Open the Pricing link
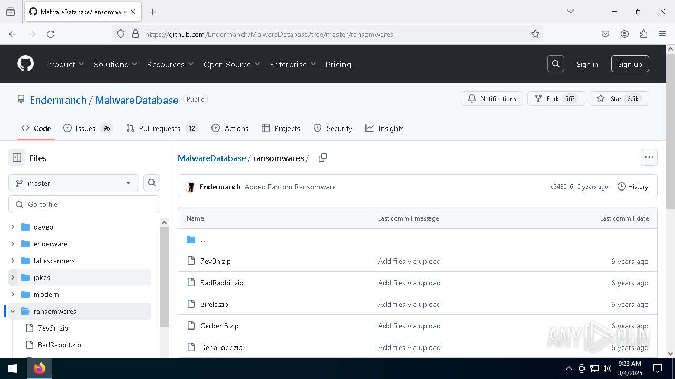Screen dimensions: 675x379 [x=338, y=64]
